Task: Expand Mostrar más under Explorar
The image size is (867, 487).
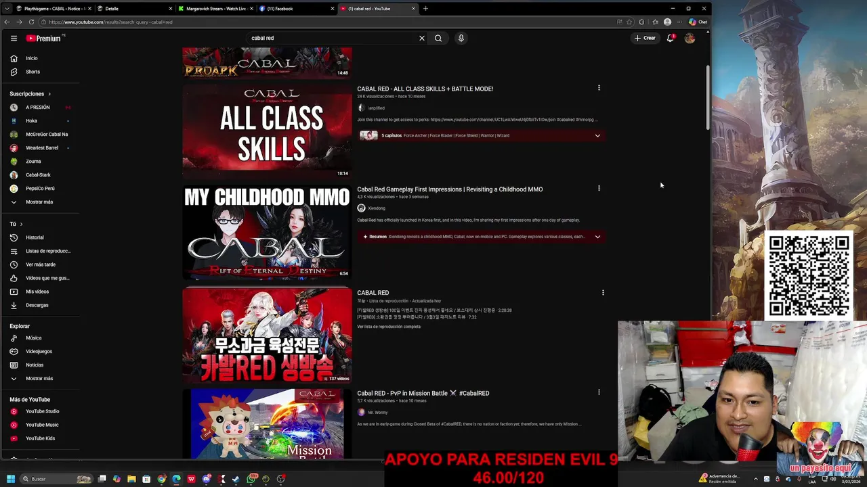Action: coord(41,379)
